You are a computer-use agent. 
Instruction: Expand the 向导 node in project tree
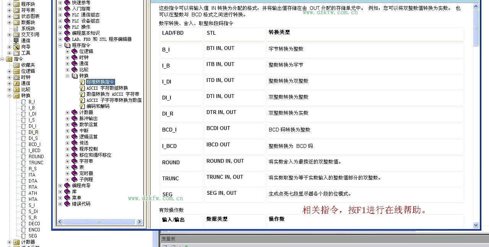[x=10, y=47]
